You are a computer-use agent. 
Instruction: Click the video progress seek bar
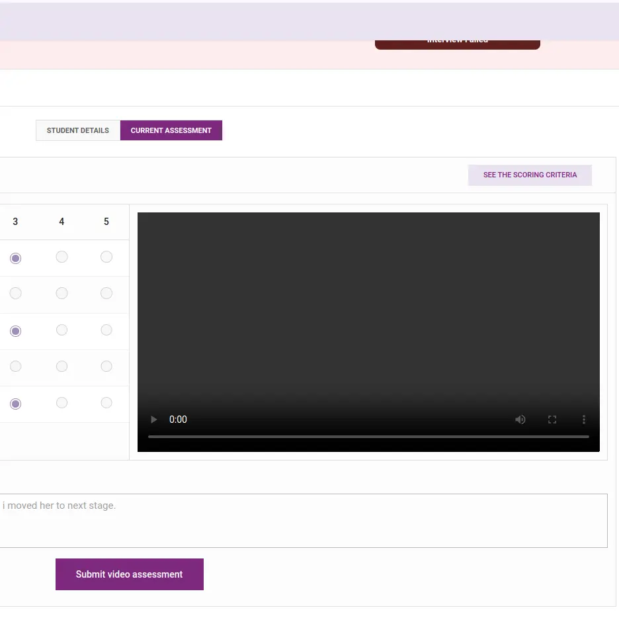(368, 437)
